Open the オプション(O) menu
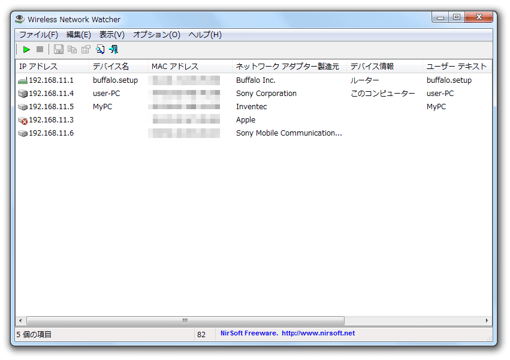This screenshot has height=360, width=510. tap(156, 35)
